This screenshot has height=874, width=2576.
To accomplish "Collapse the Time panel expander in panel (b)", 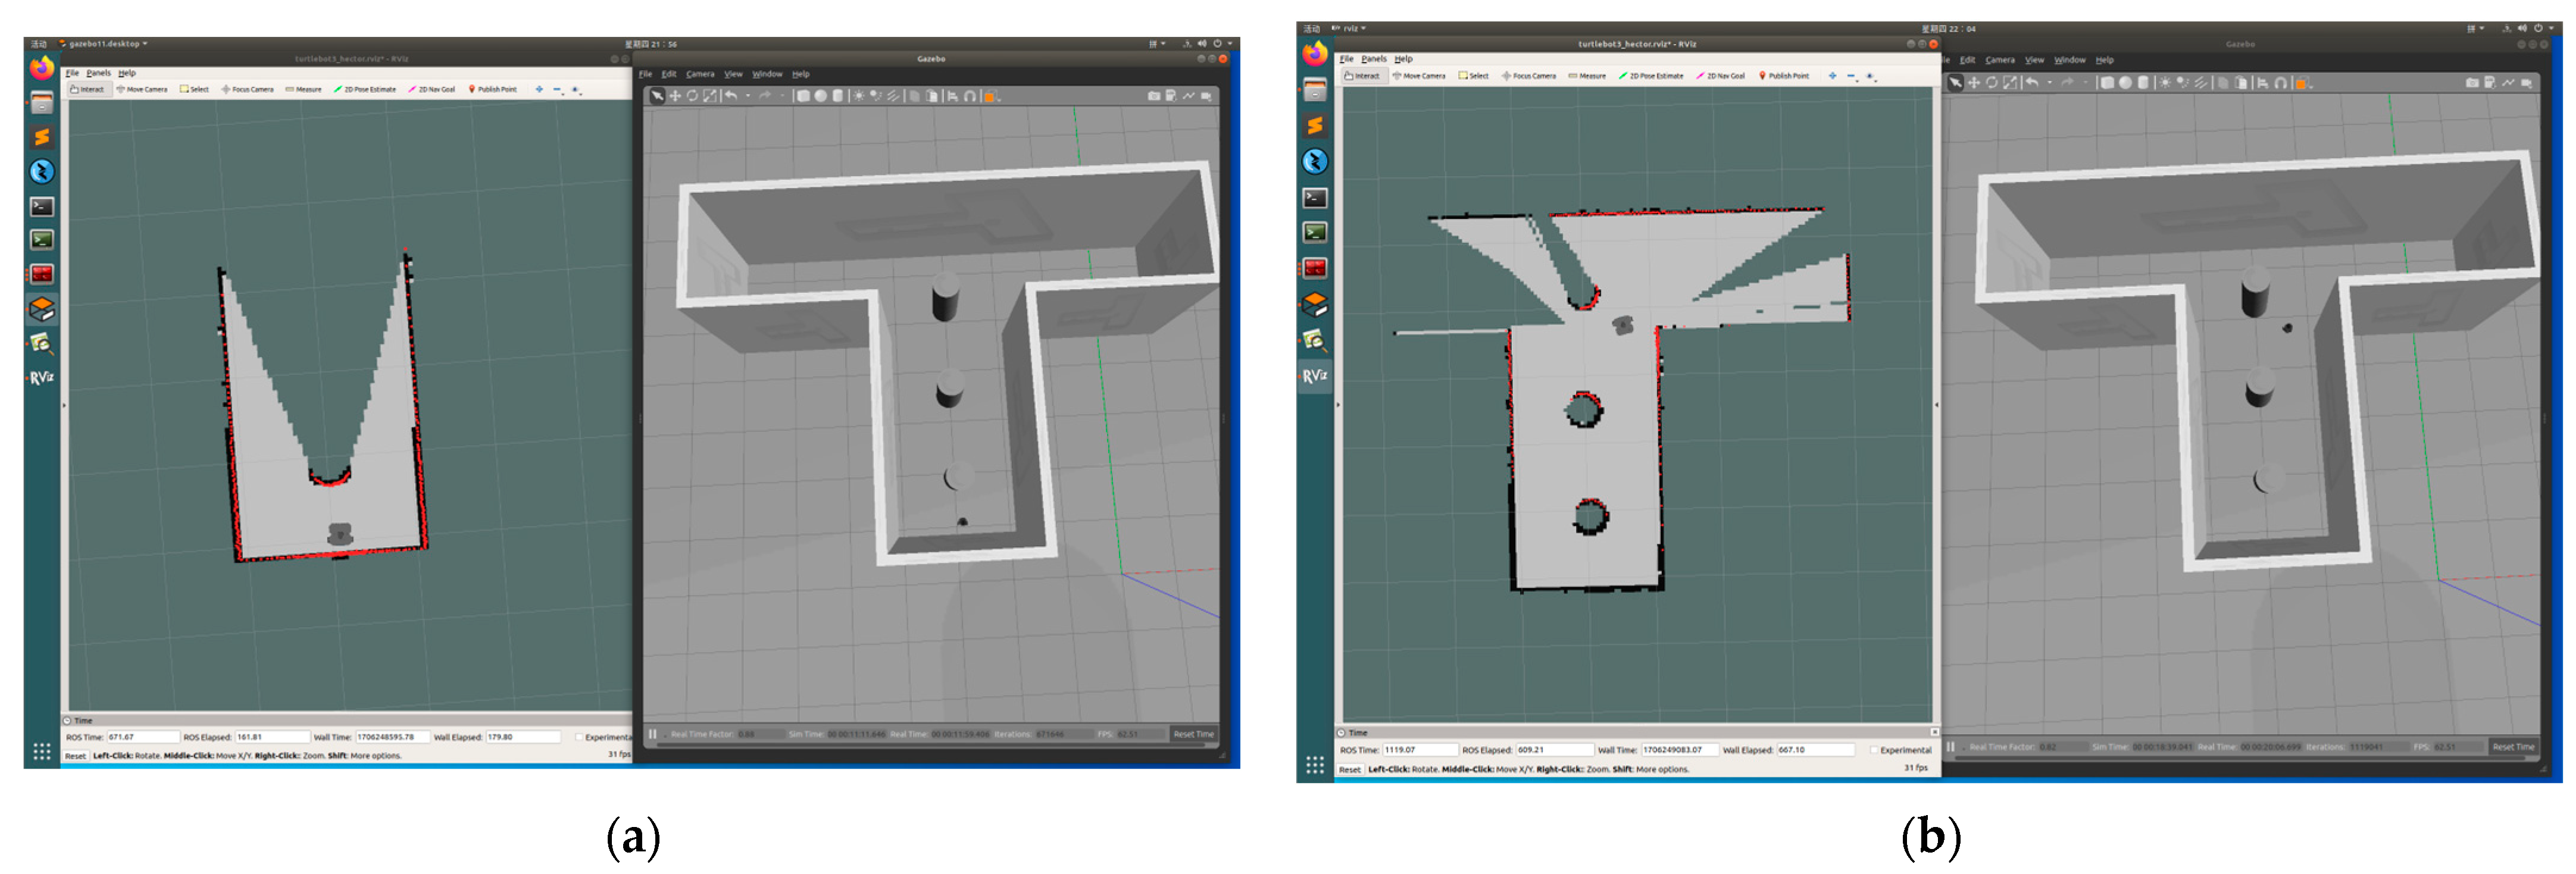I will [1342, 733].
